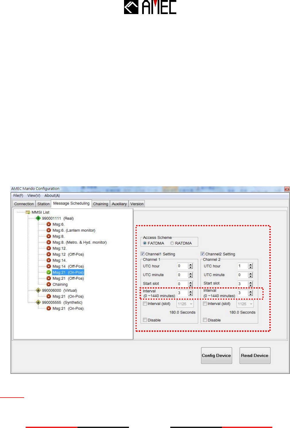Toggle the Channel1 Setting checkbox
The image size is (290, 428).
click(x=142, y=254)
